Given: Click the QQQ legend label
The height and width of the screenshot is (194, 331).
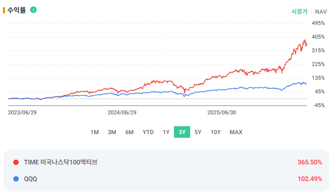Looking at the screenshot, I should coord(30,179).
